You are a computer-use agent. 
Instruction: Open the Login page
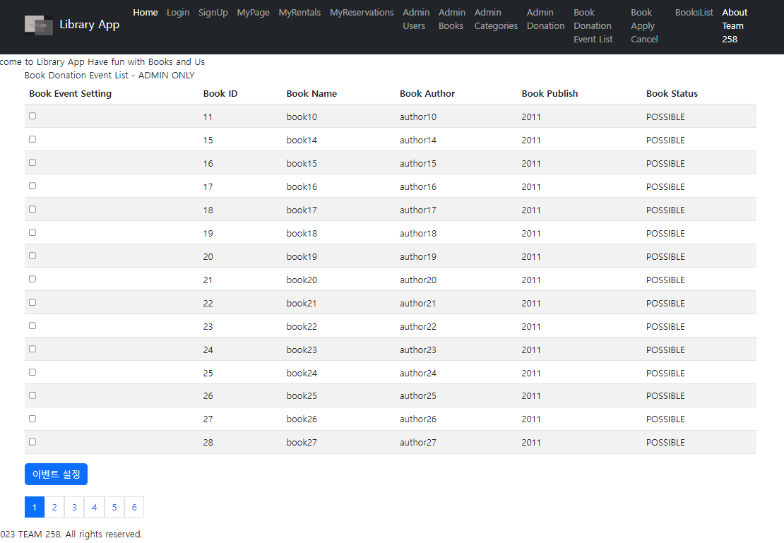point(178,13)
